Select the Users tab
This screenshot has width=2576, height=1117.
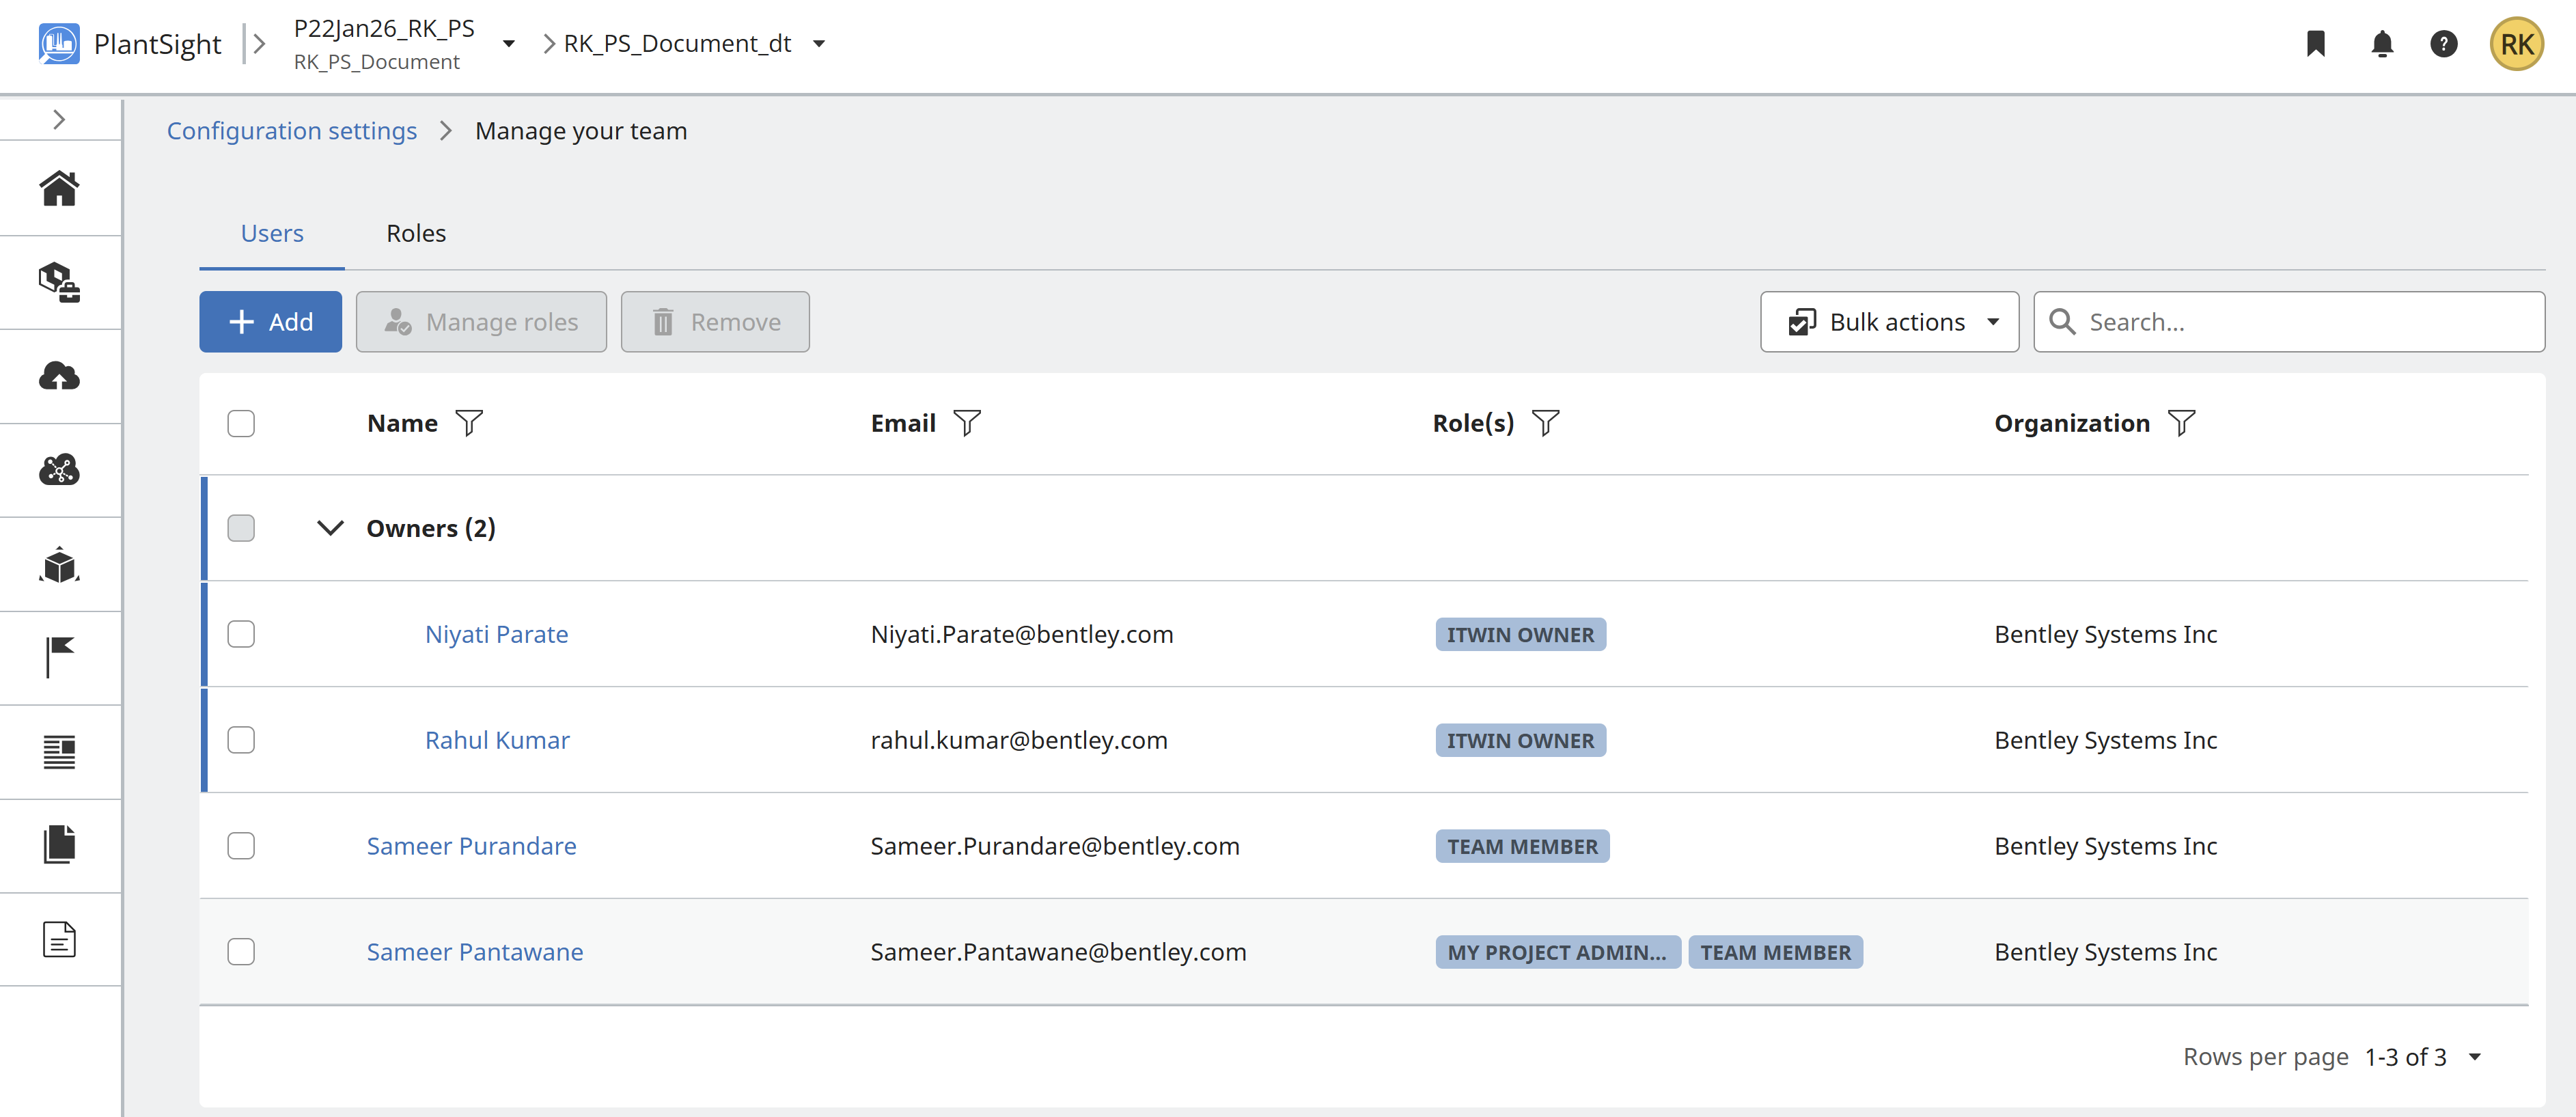(272, 233)
